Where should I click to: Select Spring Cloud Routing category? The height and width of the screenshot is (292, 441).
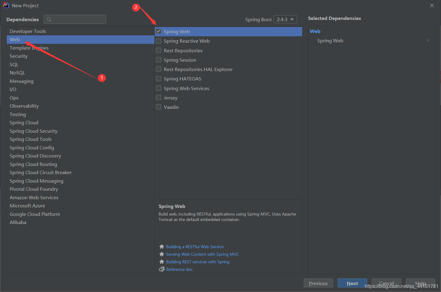80,164
